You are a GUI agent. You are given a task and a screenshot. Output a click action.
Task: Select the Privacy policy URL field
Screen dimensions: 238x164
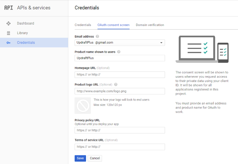120,130
